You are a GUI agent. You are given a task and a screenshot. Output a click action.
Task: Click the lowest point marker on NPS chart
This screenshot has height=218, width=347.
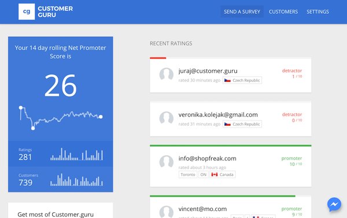[33, 128]
